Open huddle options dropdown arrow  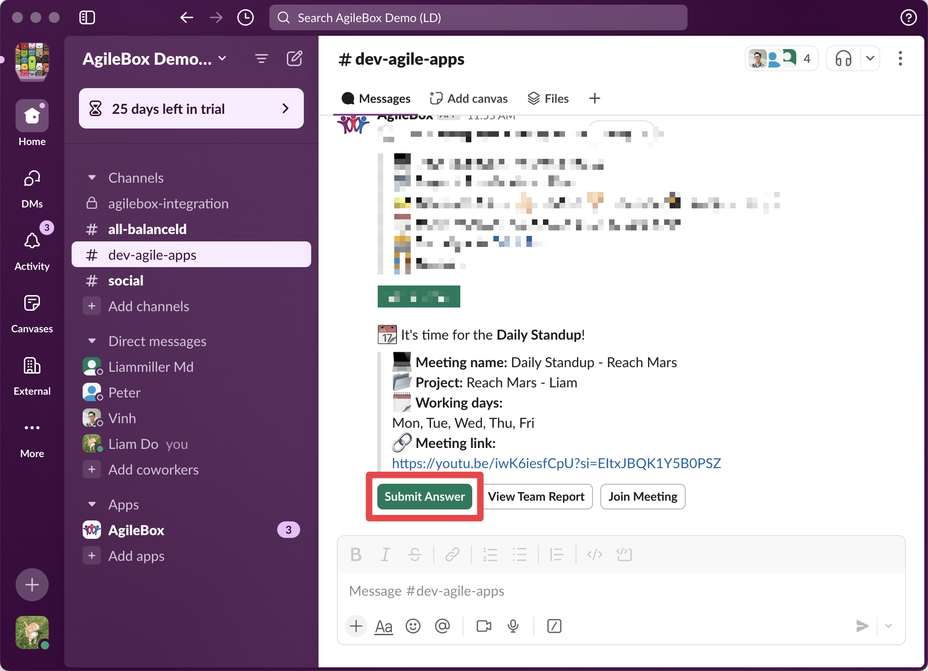[870, 59]
